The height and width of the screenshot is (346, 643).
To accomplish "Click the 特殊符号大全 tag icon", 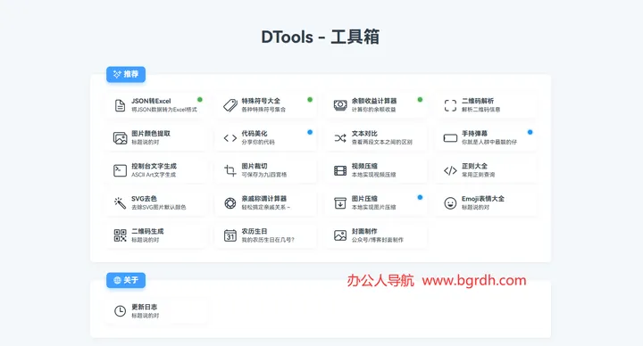I will tap(230, 105).
